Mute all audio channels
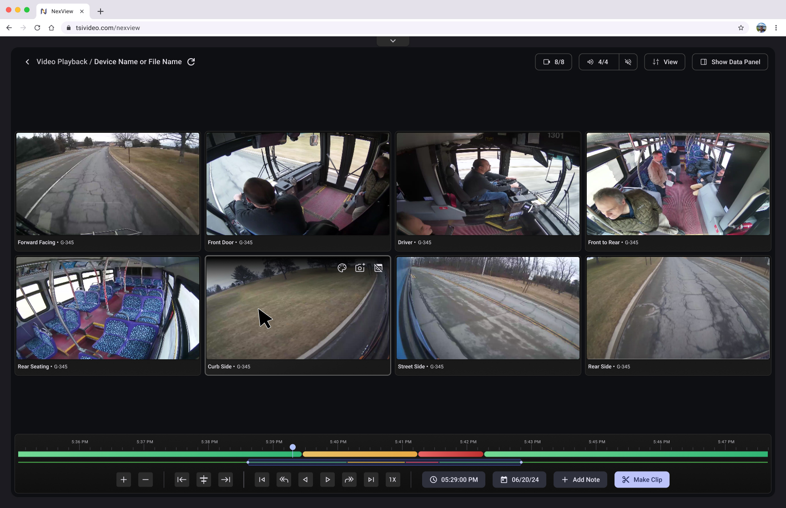The image size is (786, 508). coord(628,62)
